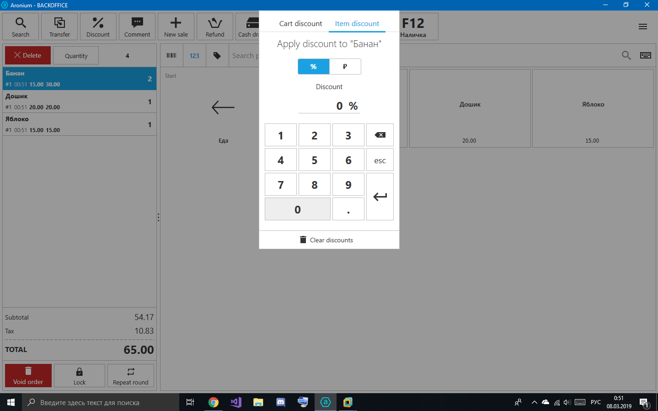The width and height of the screenshot is (658, 411).
Task: Open the Refund function
Action: [215, 27]
